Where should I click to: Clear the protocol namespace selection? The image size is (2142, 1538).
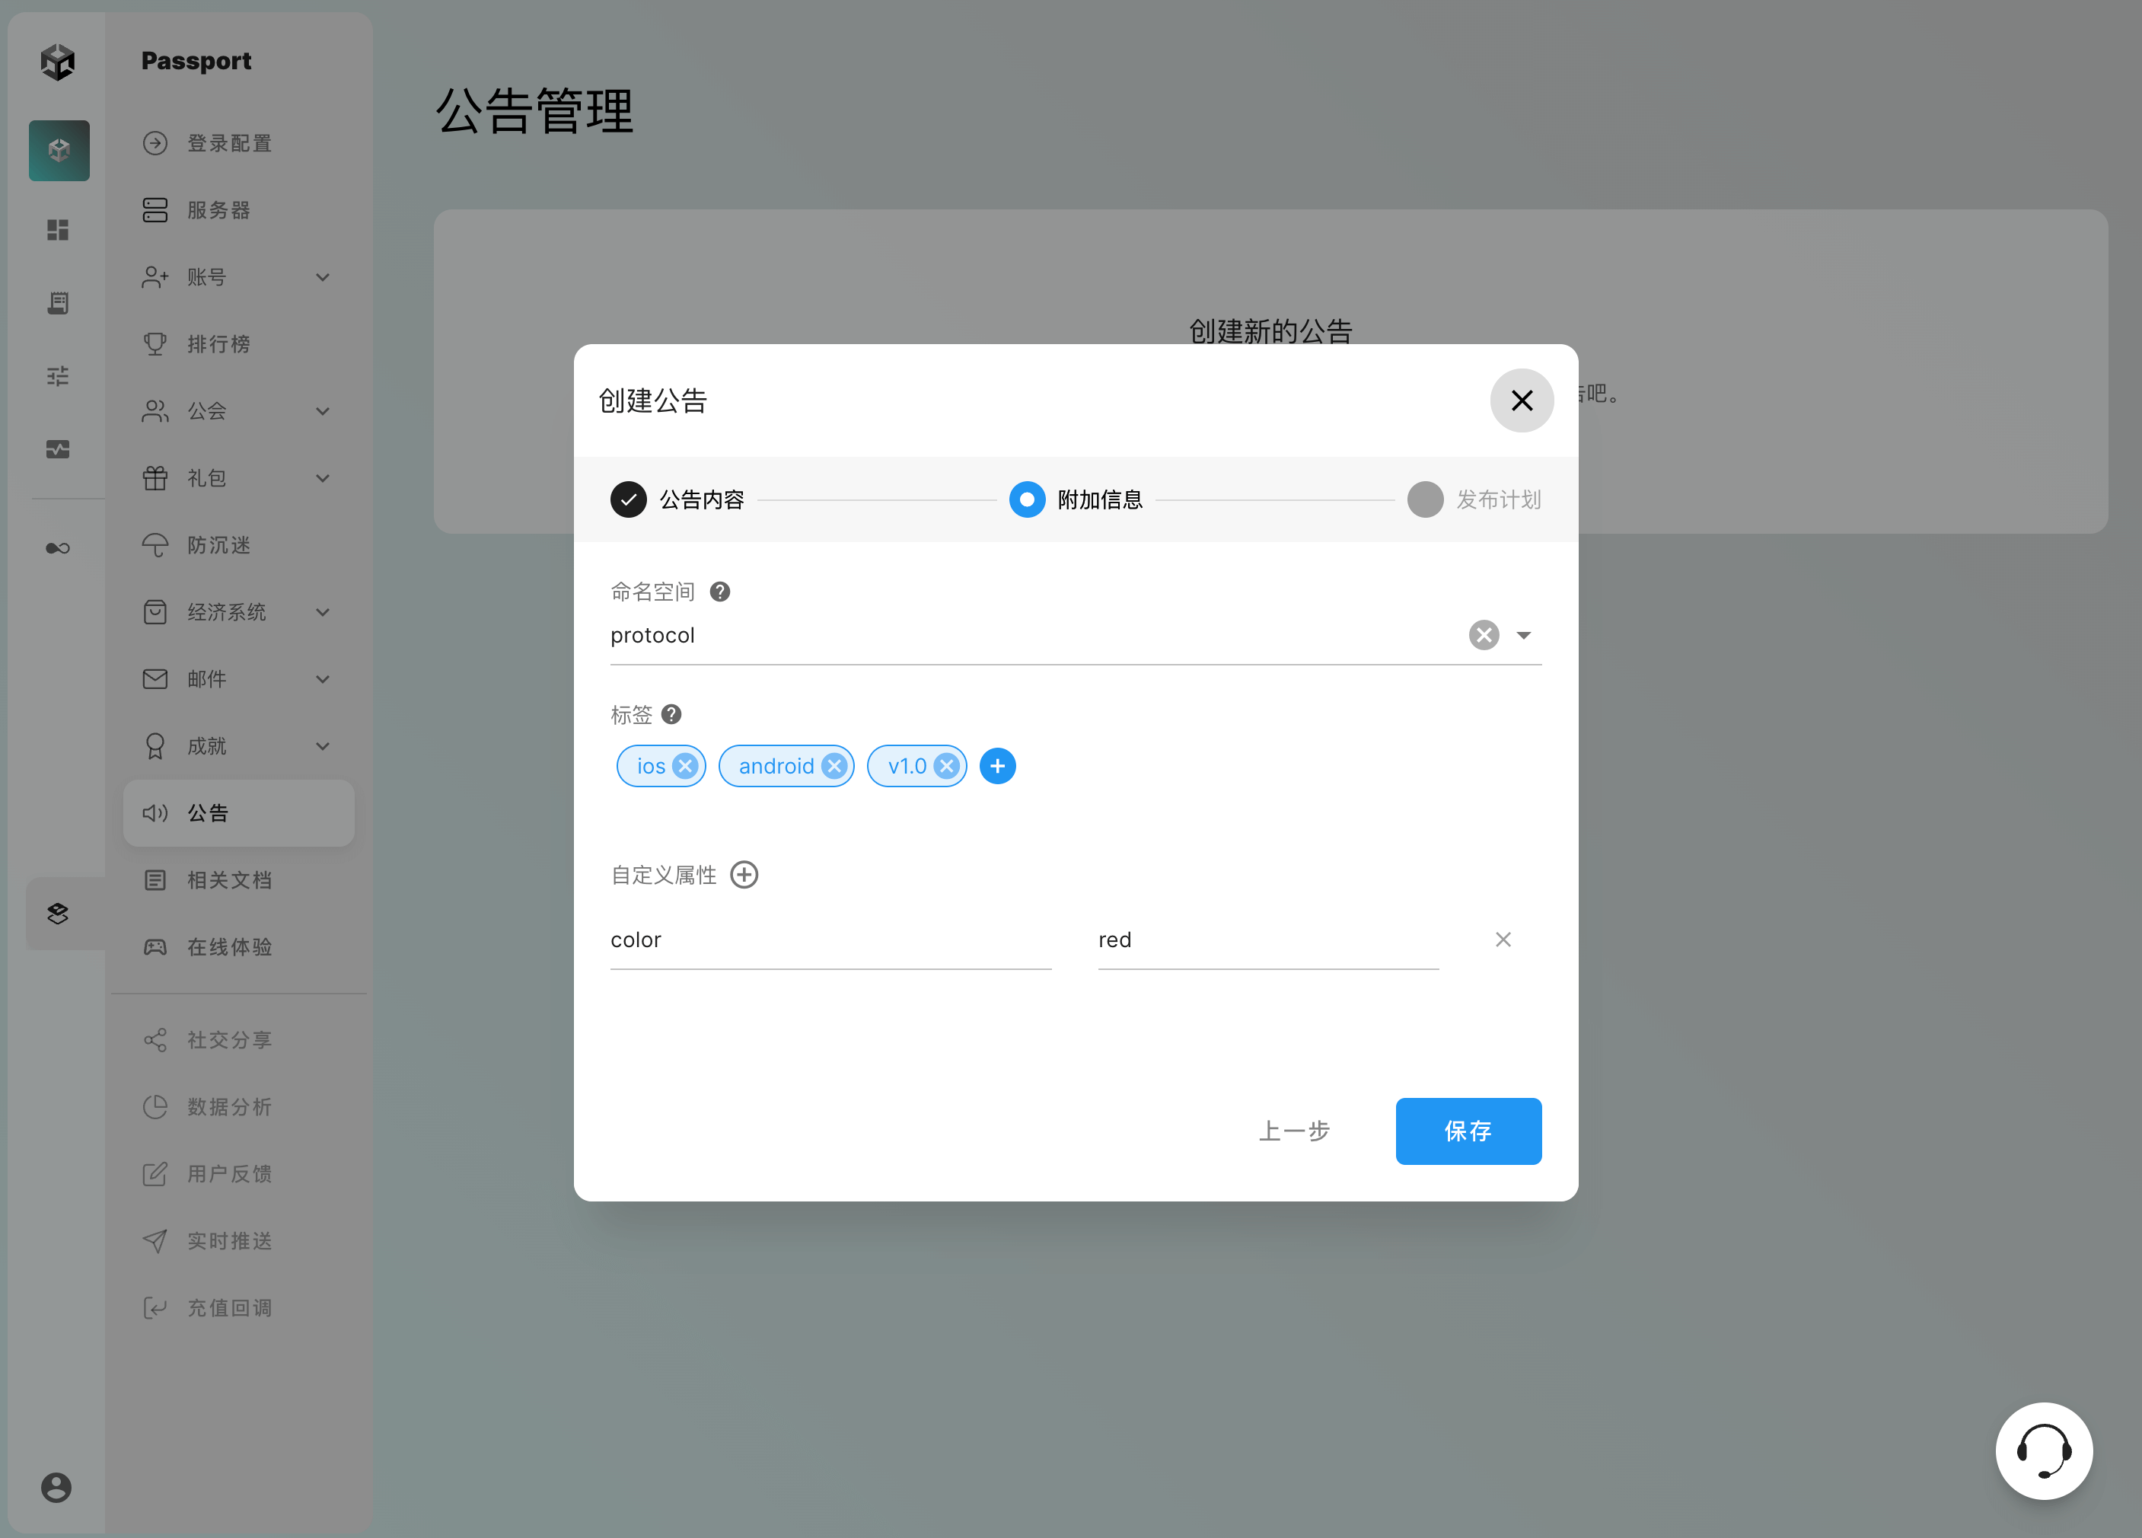(x=1484, y=635)
